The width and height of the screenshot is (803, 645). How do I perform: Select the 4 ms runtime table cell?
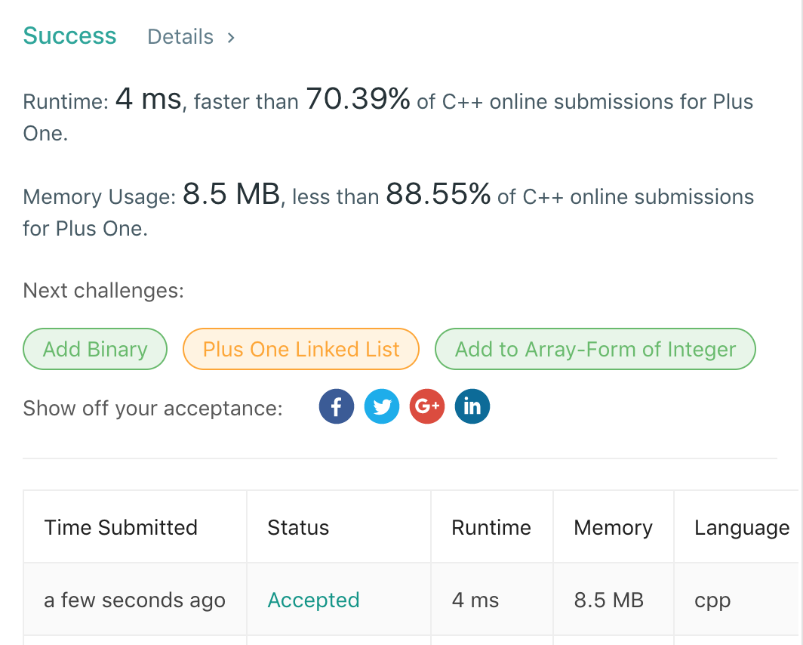(x=475, y=600)
